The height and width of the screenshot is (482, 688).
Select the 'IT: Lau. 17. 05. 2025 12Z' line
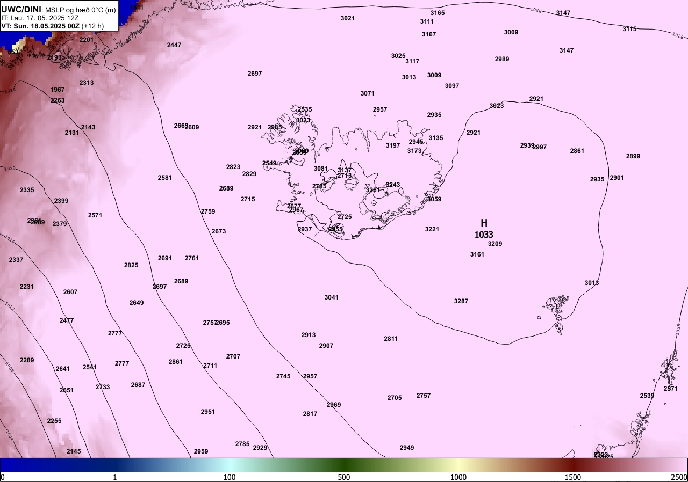40,18
